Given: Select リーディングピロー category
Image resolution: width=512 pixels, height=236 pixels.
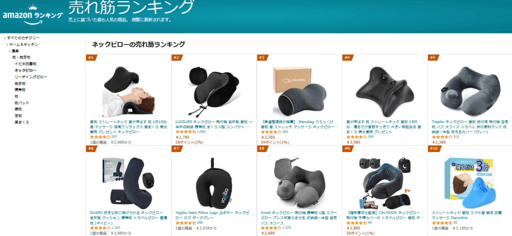Looking at the screenshot, I should click(30, 76).
